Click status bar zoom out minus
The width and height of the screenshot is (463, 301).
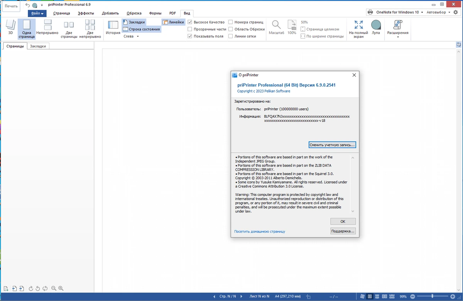[x=412, y=297]
